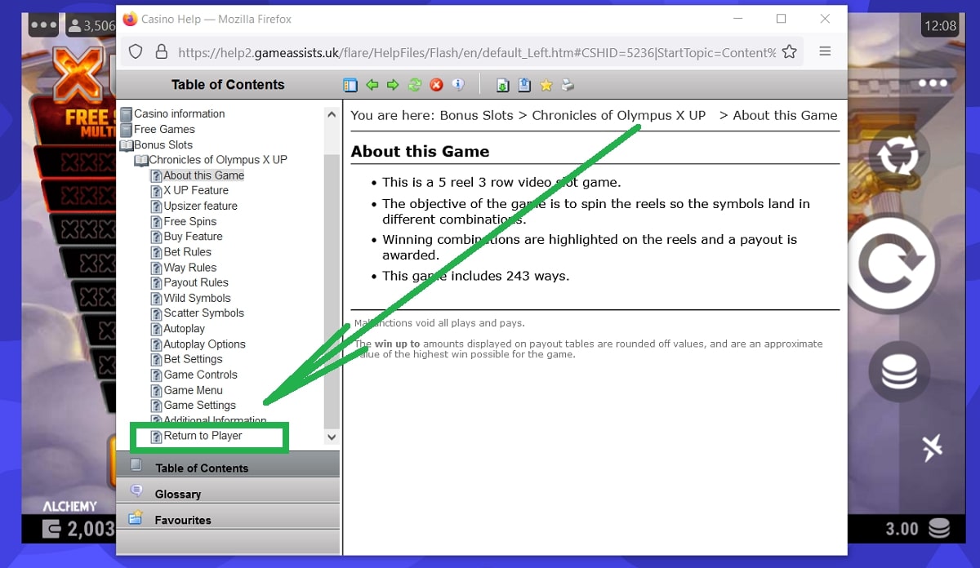Screen dimensions: 980x568
Task: Open the Firefox hamburger menu
Action: pos(825,51)
